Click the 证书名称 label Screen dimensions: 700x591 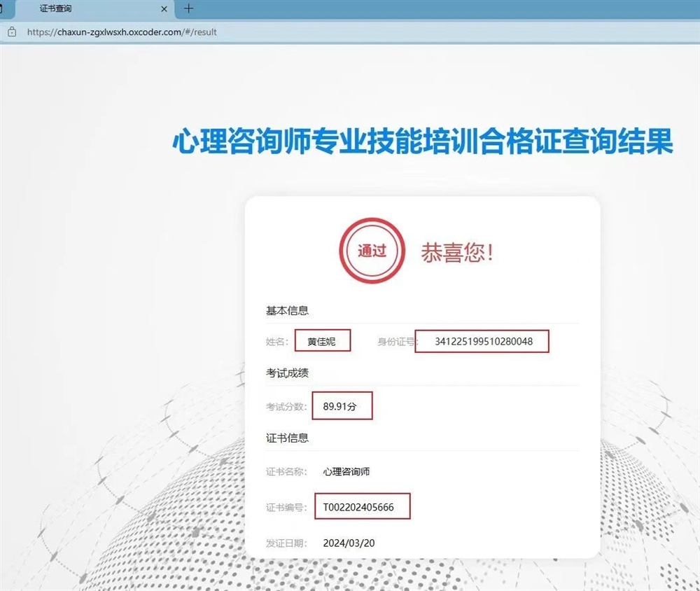coord(286,472)
